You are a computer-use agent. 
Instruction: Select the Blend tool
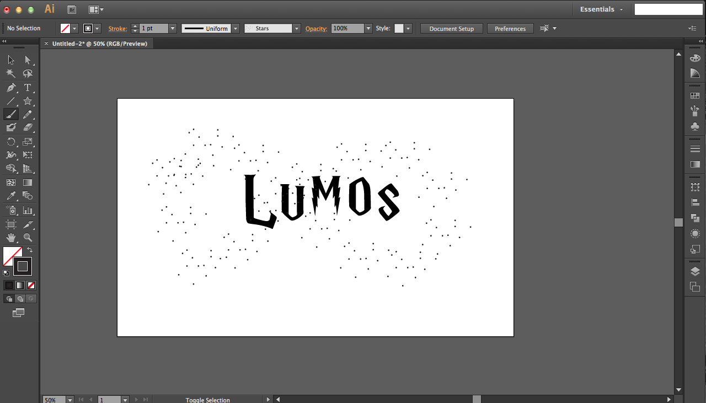pos(28,196)
